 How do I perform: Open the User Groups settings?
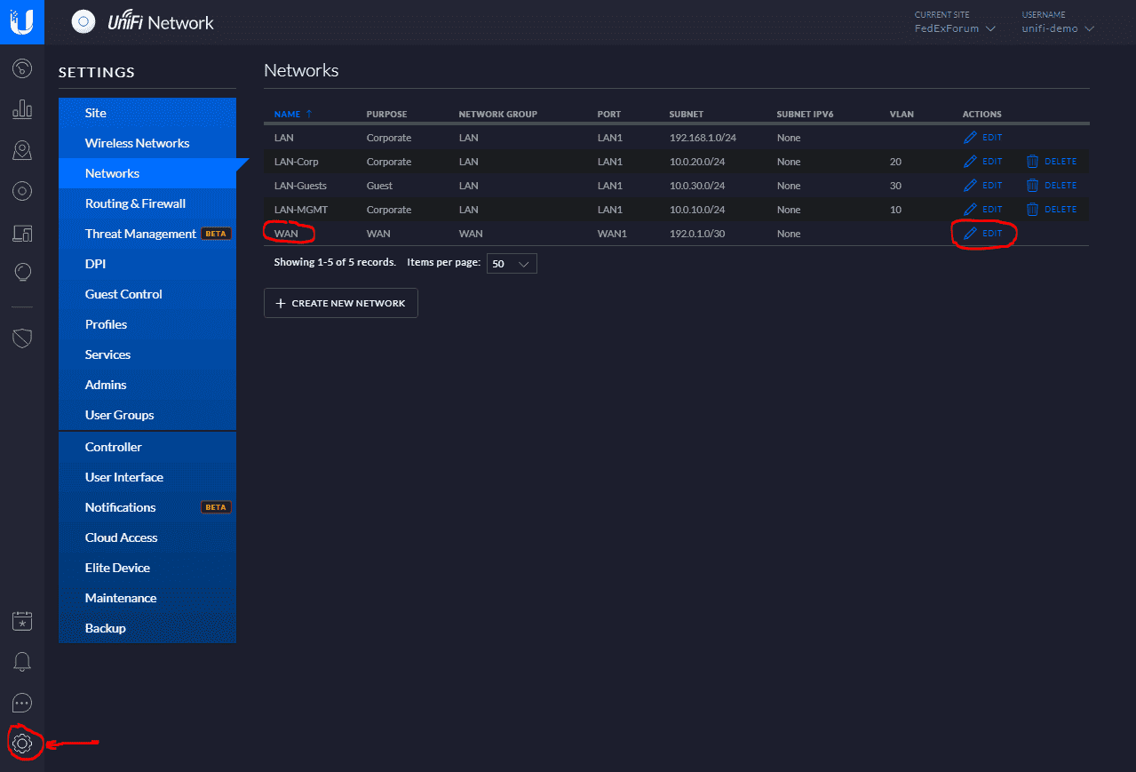[147, 415]
